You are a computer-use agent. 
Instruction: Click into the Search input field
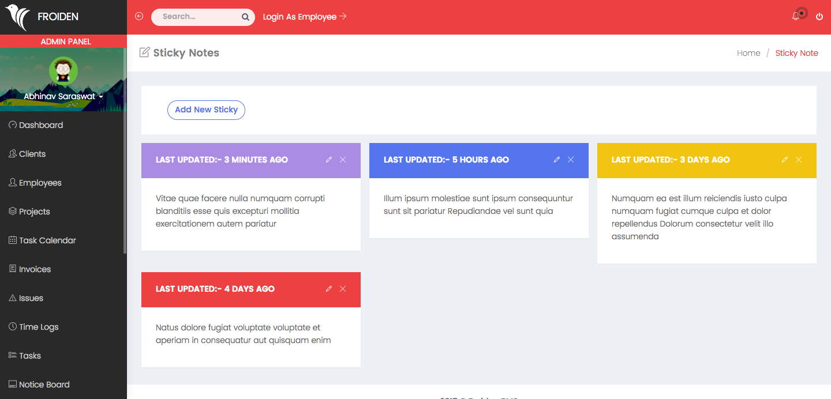coord(196,17)
